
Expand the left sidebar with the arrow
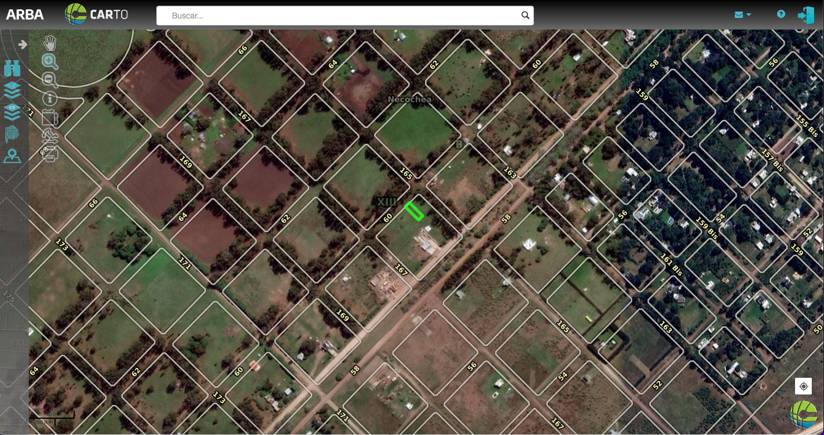[23, 45]
